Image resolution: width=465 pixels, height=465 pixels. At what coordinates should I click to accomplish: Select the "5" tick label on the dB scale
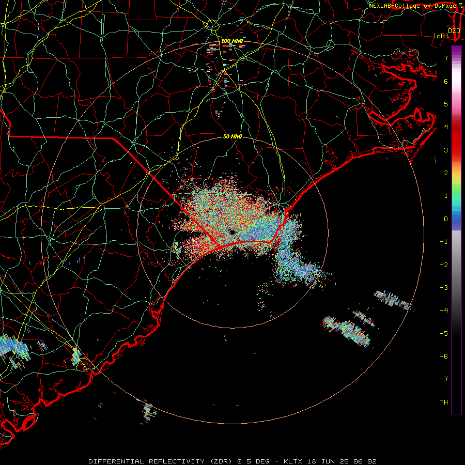pyautogui.click(x=446, y=104)
